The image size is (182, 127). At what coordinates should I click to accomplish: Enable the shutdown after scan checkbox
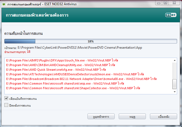tap(6, 105)
